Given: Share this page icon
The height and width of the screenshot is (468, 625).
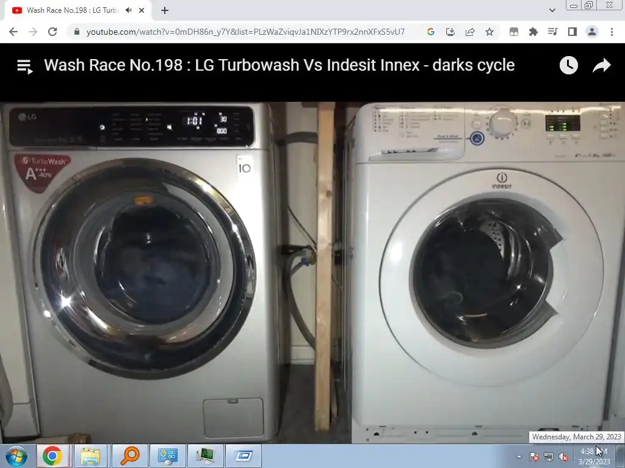Looking at the screenshot, I should click(x=470, y=32).
